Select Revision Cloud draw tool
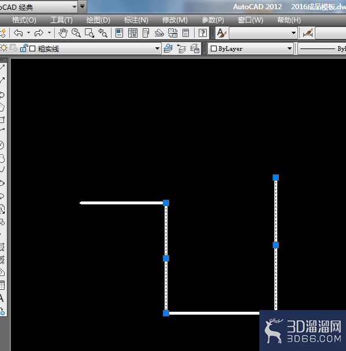Image resolution: width=346 pixels, height=351 pixels. (x=2, y=159)
